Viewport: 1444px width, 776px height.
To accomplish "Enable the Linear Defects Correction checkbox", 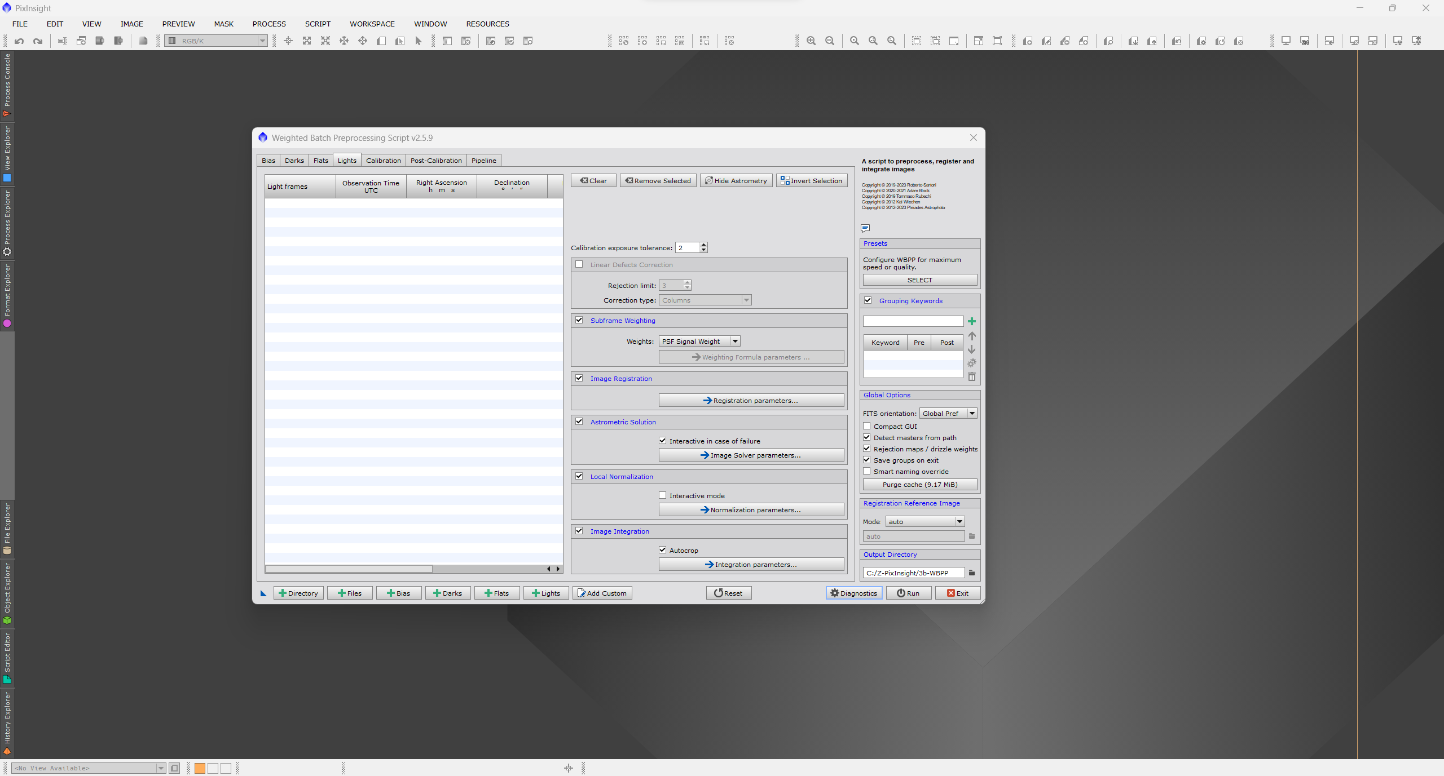I will tap(579, 264).
